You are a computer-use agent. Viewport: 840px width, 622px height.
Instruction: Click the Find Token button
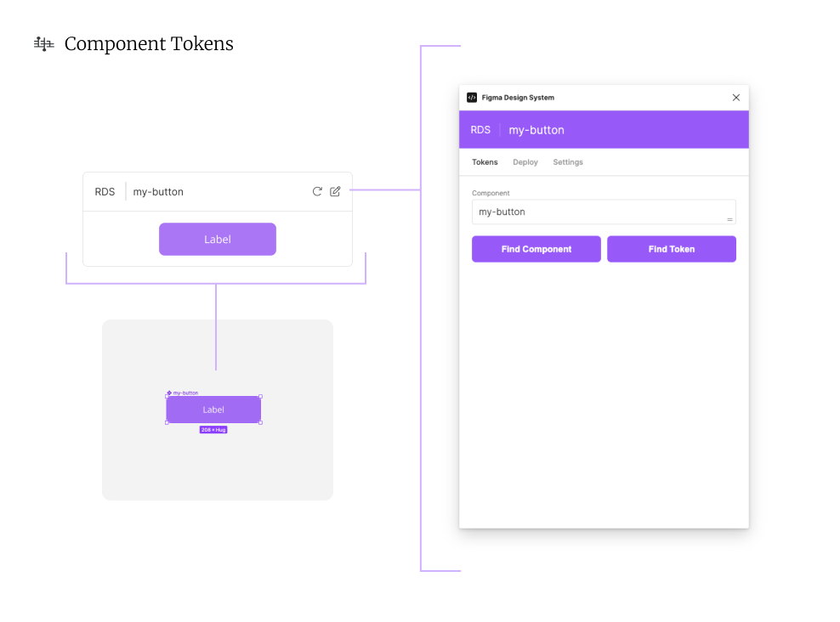tap(672, 249)
